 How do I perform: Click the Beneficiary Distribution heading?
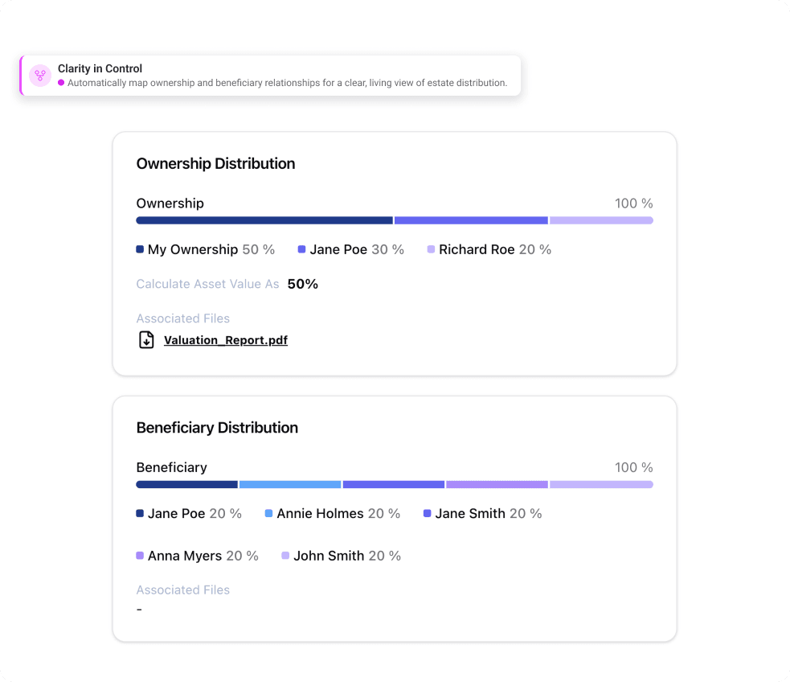click(x=217, y=428)
